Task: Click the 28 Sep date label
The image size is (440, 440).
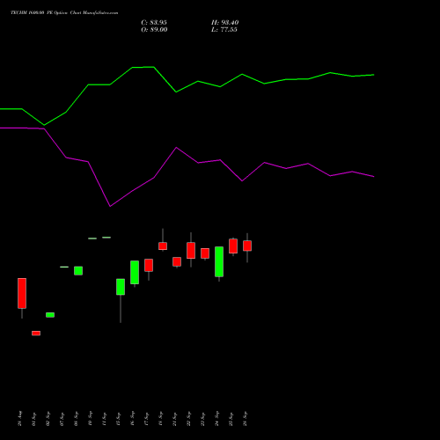Action: tap(245, 419)
